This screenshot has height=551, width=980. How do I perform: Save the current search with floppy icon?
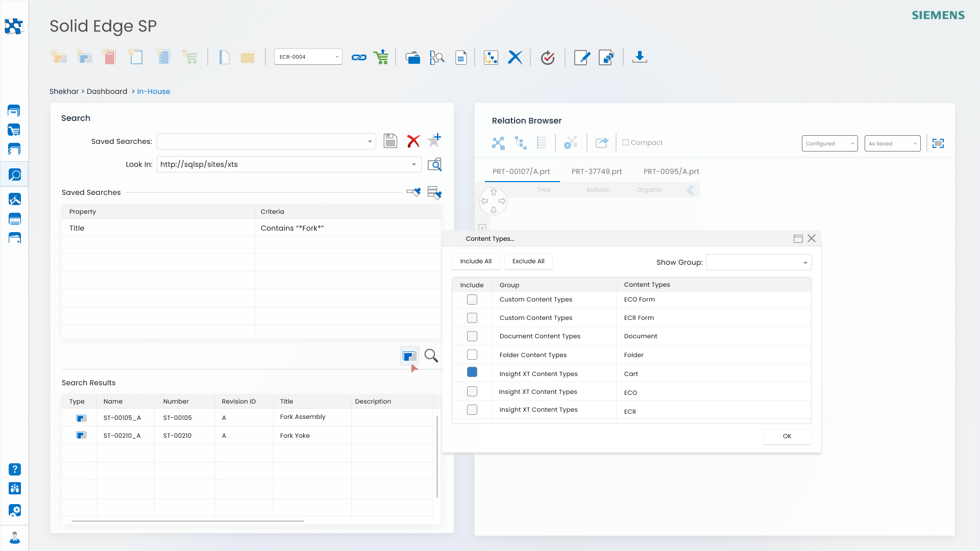pyautogui.click(x=390, y=141)
